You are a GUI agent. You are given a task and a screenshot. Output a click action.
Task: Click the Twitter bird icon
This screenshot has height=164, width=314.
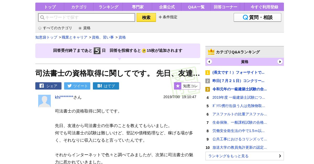(x=70, y=86)
